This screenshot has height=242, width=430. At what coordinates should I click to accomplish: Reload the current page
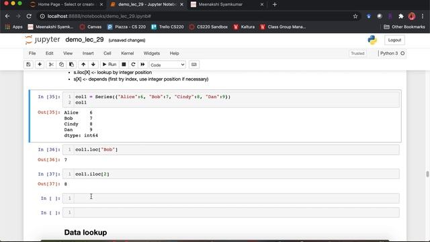pyautogui.click(x=29, y=16)
